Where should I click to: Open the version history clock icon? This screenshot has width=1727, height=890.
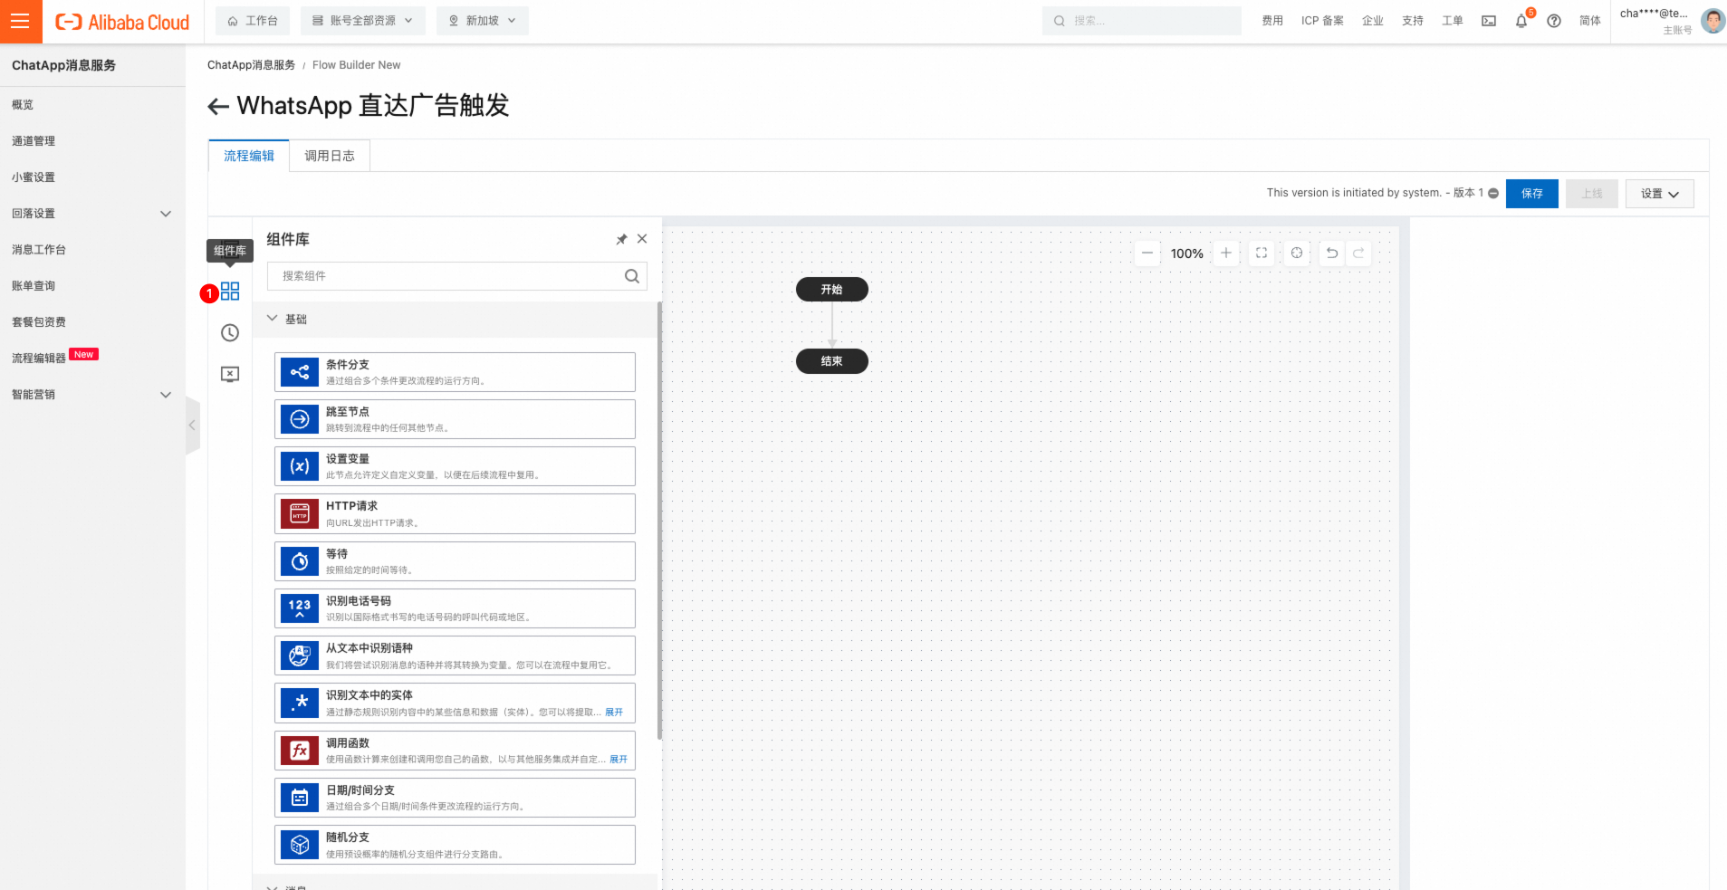coord(230,333)
